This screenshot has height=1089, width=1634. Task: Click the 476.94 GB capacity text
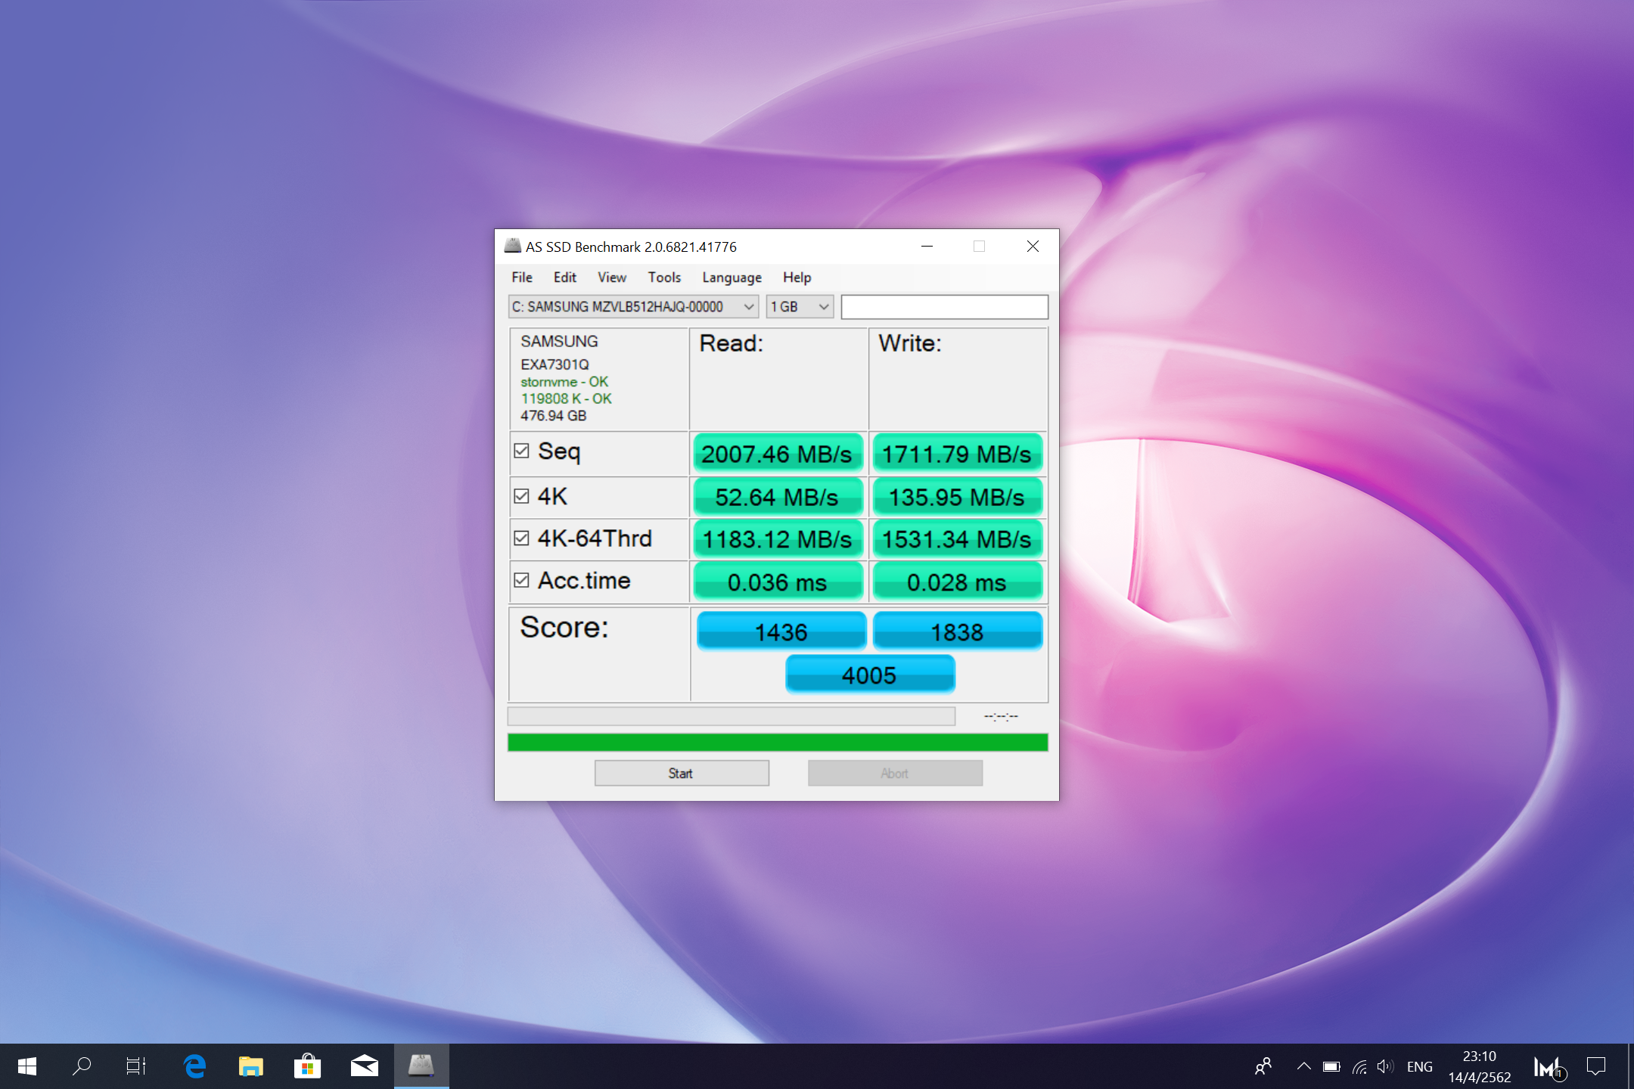pos(553,416)
